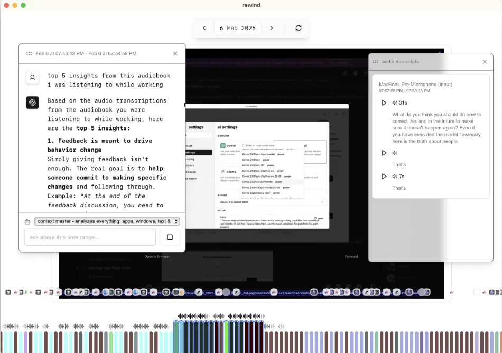The image size is (502, 353).
Task: Play the 7s audio clip
Action: [x=384, y=176]
